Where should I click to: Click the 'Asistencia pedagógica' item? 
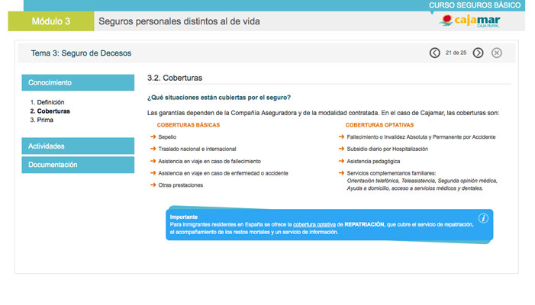click(x=373, y=161)
